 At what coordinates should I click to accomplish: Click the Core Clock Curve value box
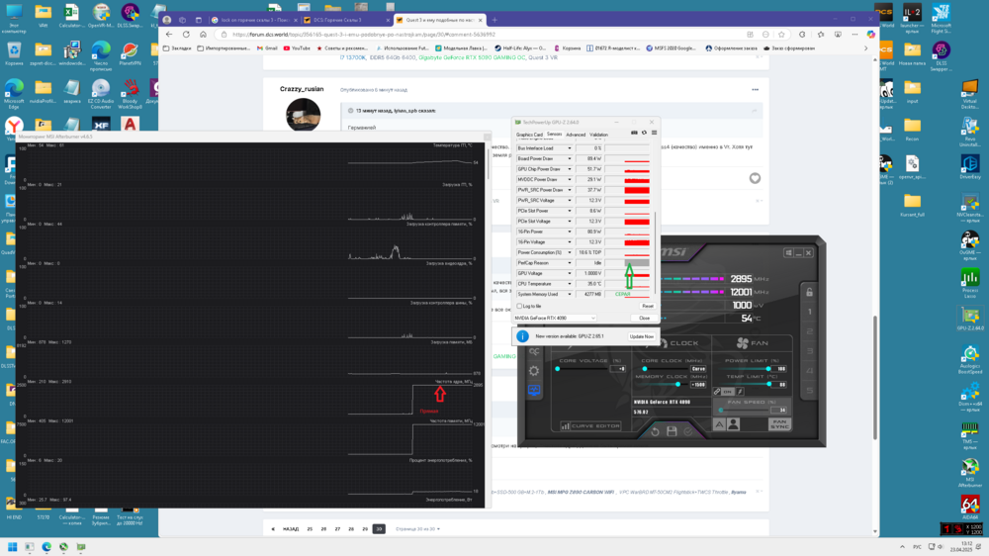coord(698,369)
